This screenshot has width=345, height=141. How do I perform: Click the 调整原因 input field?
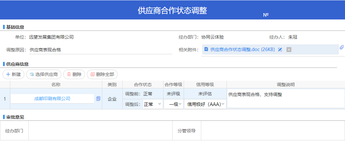[101, 50]
